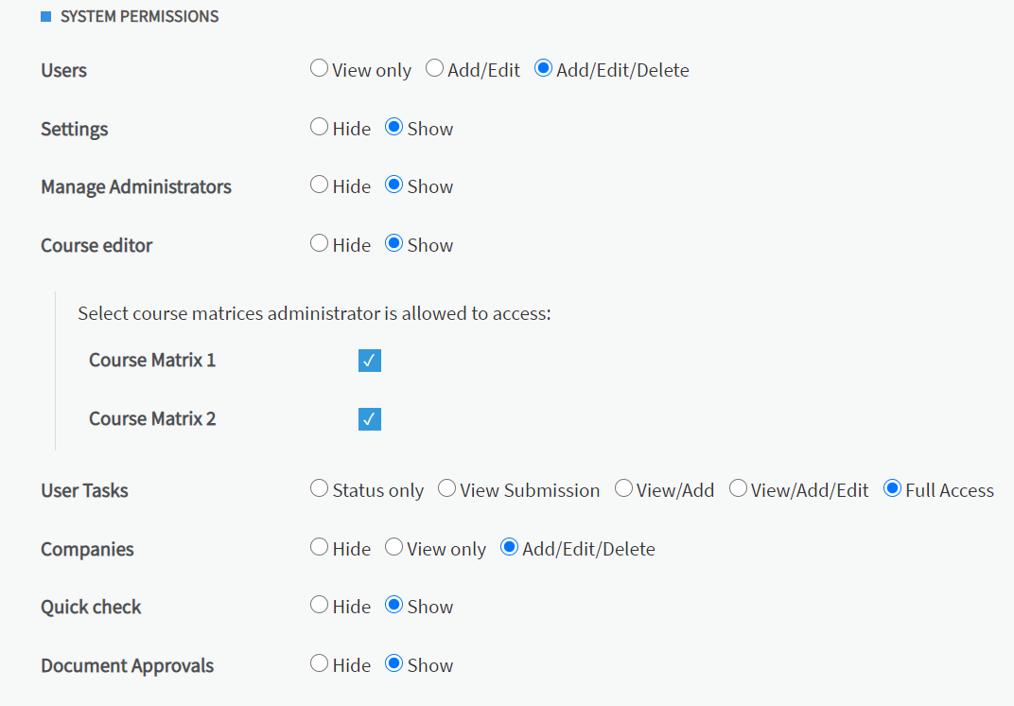The image size is (1014, 706).
Task: Hide Manage Administrators access
Action: 319,185
